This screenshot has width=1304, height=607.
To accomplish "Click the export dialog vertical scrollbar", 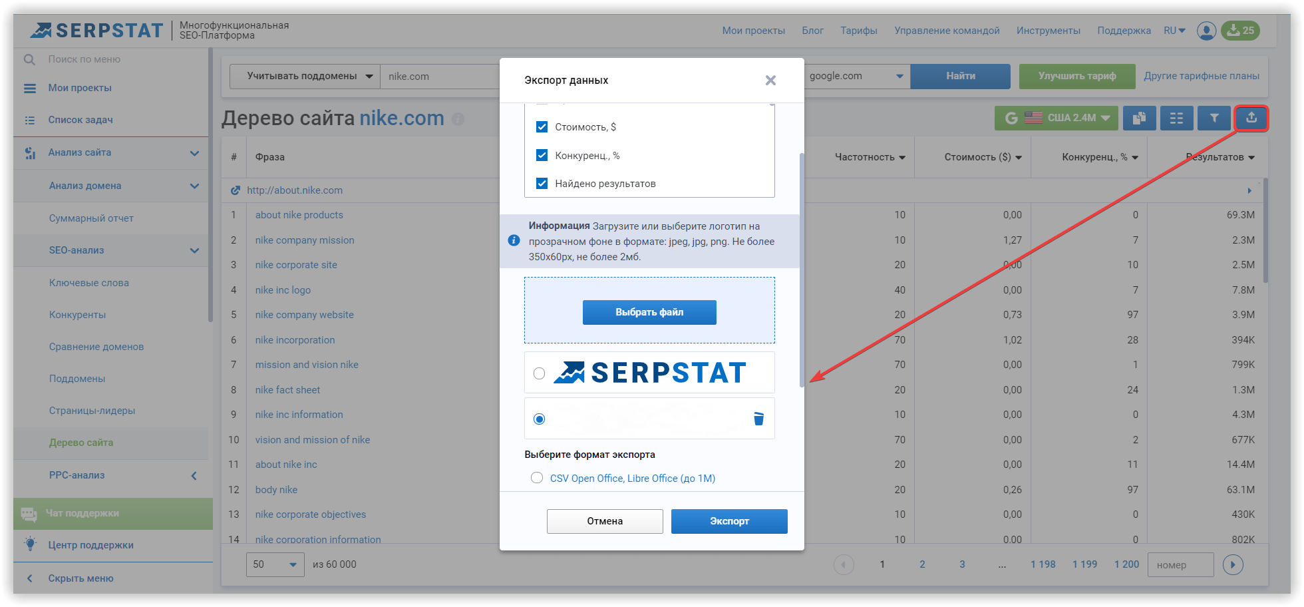I will (802, 270).
